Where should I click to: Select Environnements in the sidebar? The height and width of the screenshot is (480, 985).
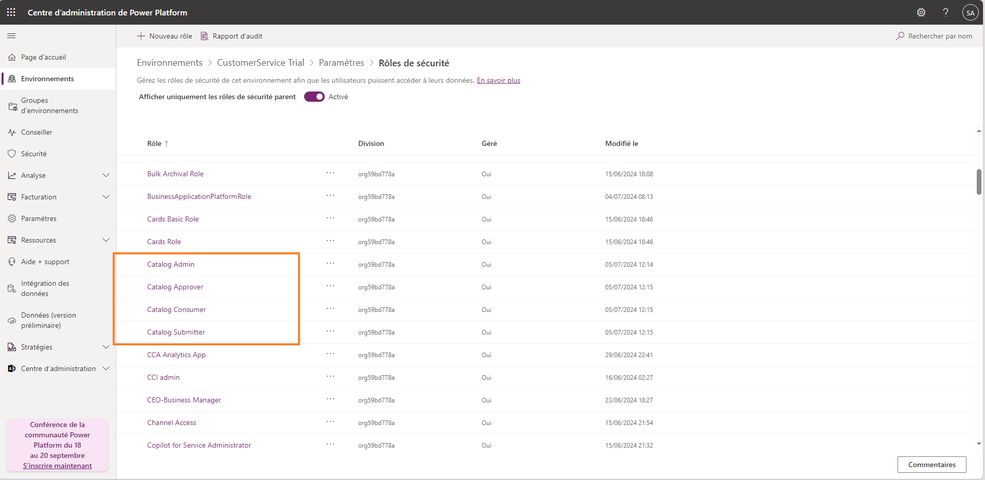(58, 79)
